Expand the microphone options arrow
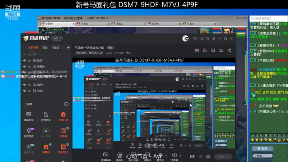Screen dimensions: 288x162 (x=166, y=156)
